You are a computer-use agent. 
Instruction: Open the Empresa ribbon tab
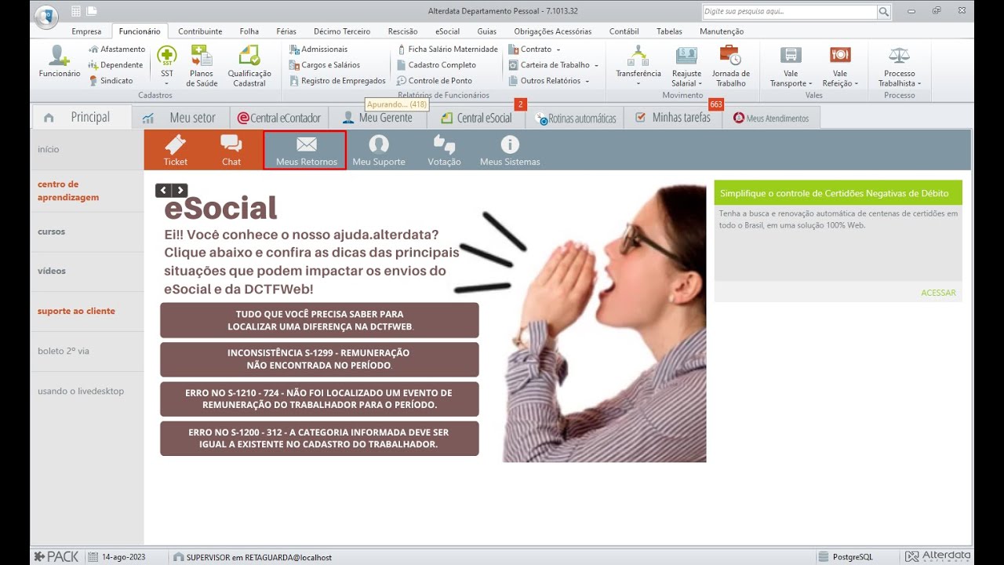86,31
